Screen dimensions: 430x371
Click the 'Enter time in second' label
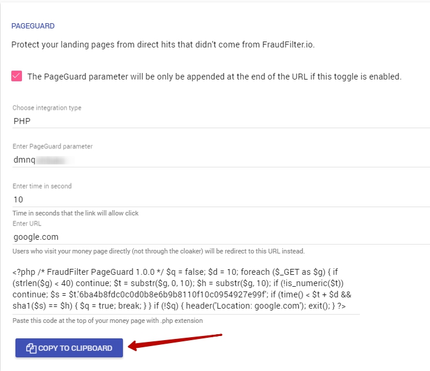[42, 186]
